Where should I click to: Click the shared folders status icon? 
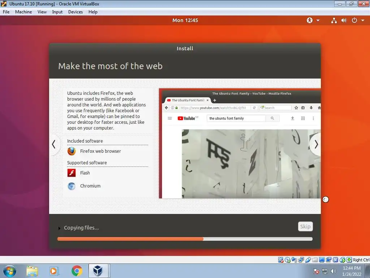tap(315, 260)
